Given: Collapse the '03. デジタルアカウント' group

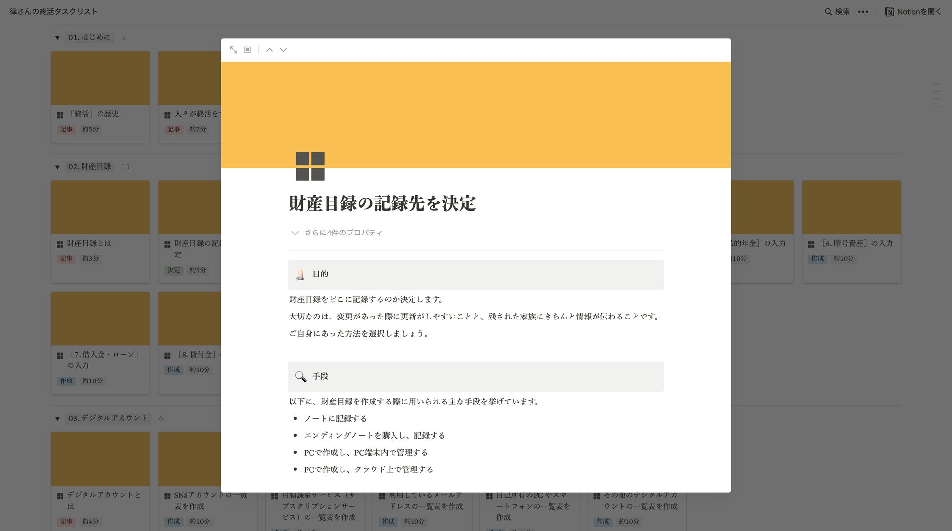Looking at the screenshot, I should click(x=57, y=419).
